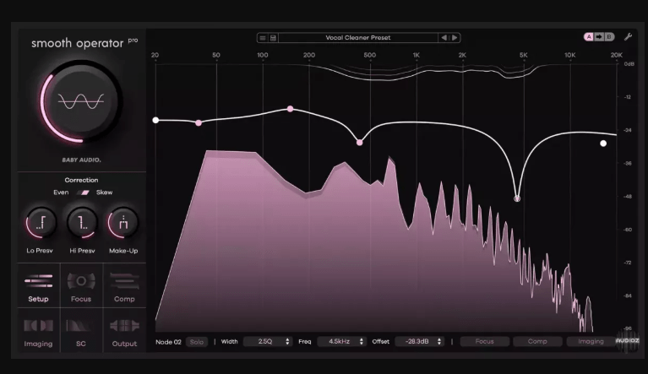Click the Lo Presv knob
This screenshot has width=648, height=374.
click(41, 223)
